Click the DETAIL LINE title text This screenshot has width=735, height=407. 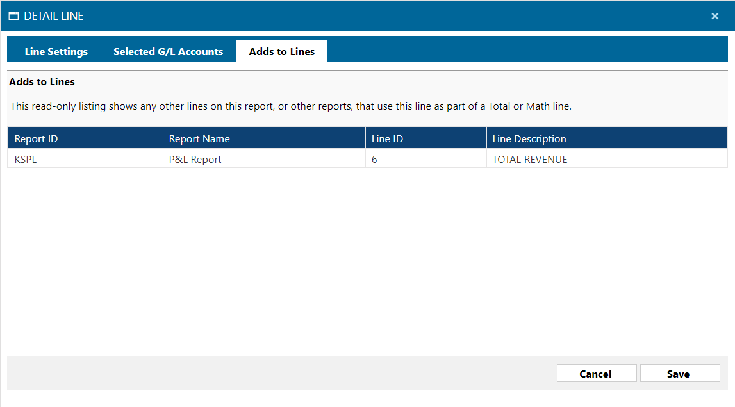[x=54, y=16]
